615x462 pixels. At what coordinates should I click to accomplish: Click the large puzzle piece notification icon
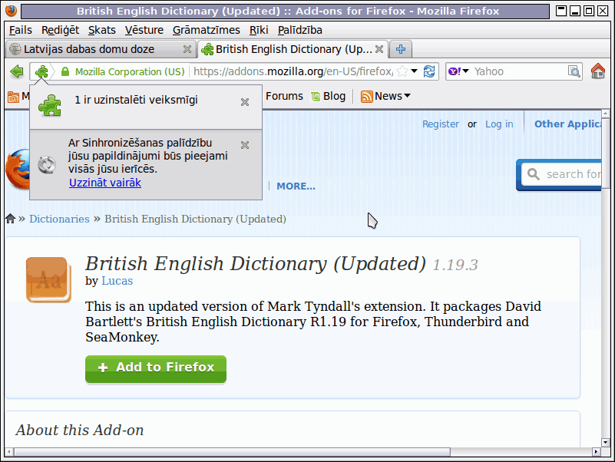click(x=50, y=105)
